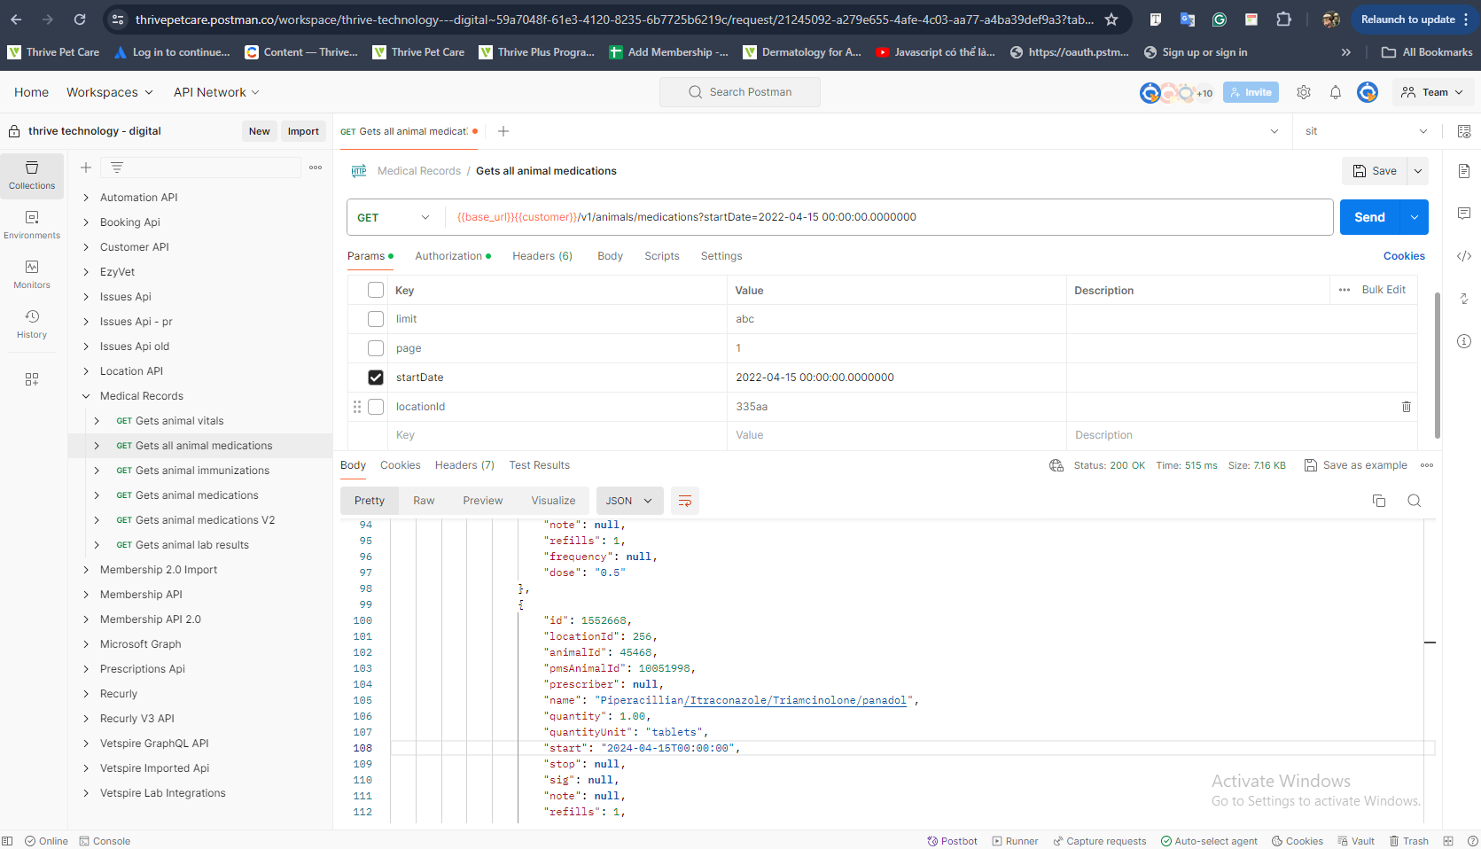Open configure workspace sidebar grid icon
The image size is (1481, 849).
pos(32,379)
